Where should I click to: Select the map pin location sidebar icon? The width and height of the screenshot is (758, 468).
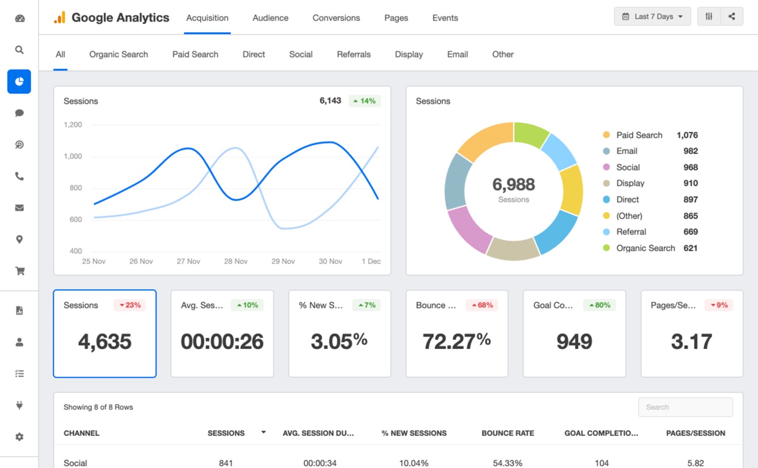[19, 239]
